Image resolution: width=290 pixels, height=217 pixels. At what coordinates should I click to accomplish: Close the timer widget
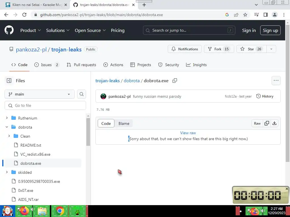coord(287,188)
